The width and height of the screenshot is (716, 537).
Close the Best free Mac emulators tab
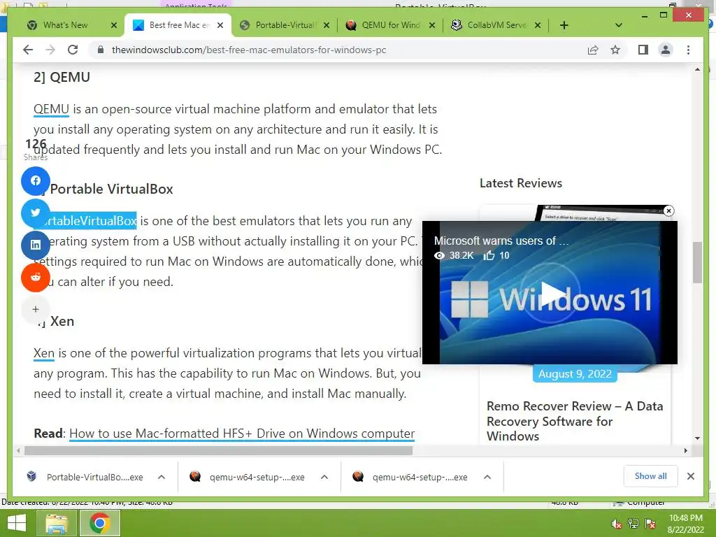coord(220,25)
